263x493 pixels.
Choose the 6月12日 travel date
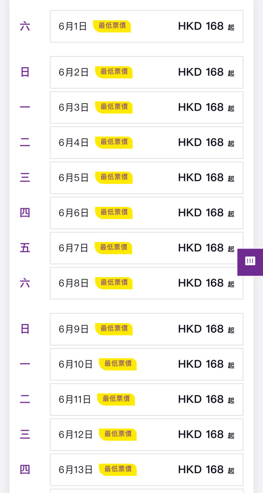[146, 434]
